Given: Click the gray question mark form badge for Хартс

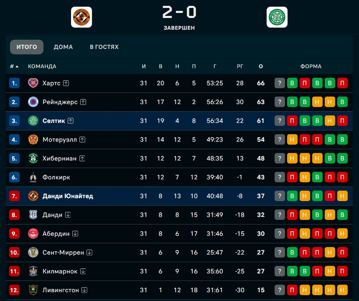Looking at the screenshot, I should (x=280, y=83).
